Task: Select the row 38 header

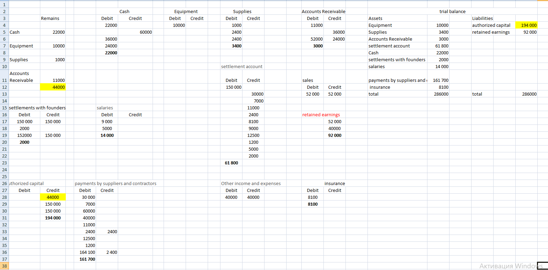Action: point(4,266)
